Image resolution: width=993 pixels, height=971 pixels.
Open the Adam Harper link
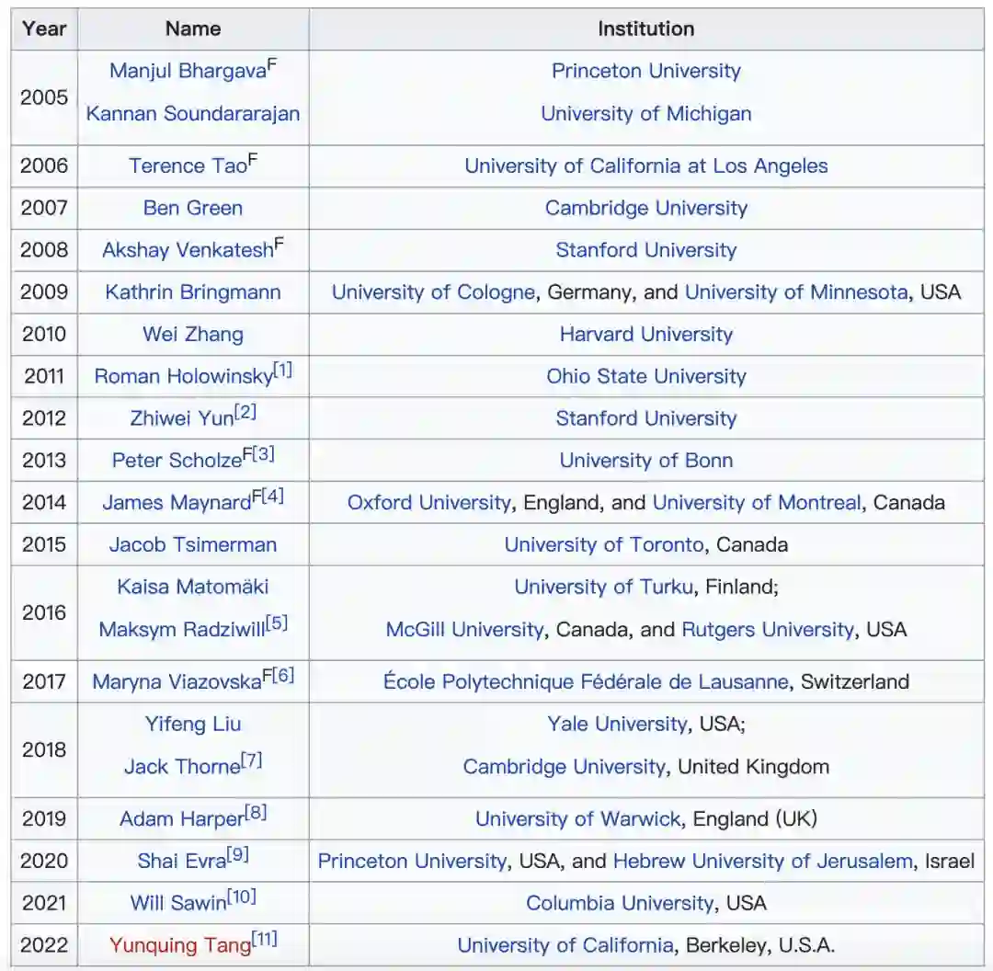[182, 819]
